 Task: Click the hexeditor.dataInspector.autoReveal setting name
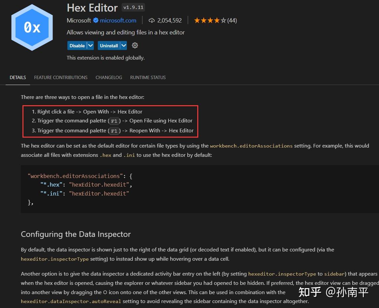tap(71, 301)
